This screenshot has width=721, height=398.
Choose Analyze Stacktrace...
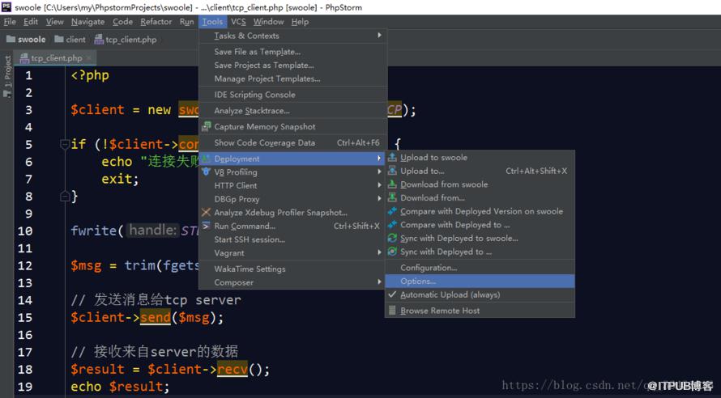pos(292,111)
